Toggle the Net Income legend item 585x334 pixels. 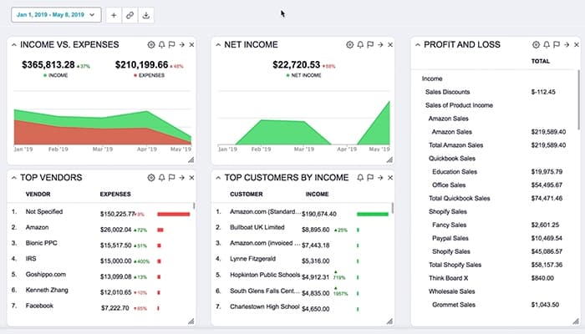pos(301,74)
